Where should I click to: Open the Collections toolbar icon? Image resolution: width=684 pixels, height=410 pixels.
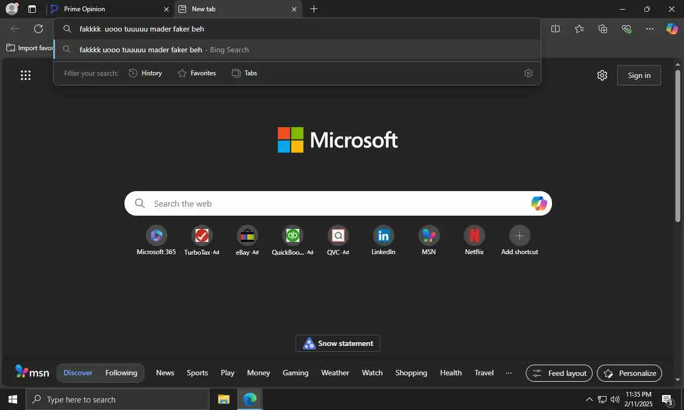tap(603, 29)
